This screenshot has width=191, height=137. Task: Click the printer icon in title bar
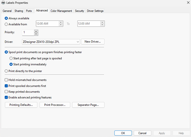click(x=3, y=2)
